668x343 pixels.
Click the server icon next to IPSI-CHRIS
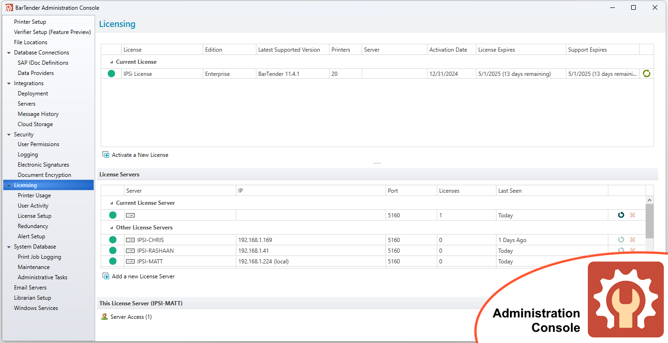pos(131,240)
